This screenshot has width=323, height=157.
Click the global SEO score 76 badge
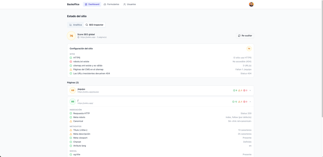click(71, 36)
